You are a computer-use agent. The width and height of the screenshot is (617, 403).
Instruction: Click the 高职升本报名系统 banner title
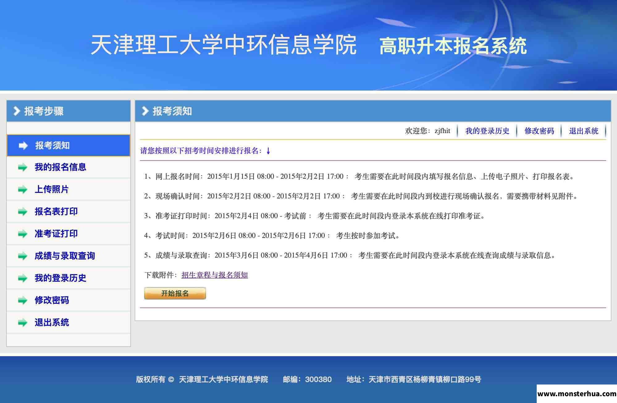pyautogui.click(x=453, y=46)
